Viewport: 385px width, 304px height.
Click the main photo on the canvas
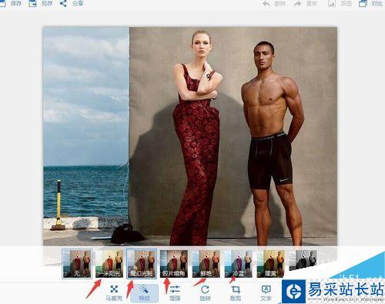[189, 136]
